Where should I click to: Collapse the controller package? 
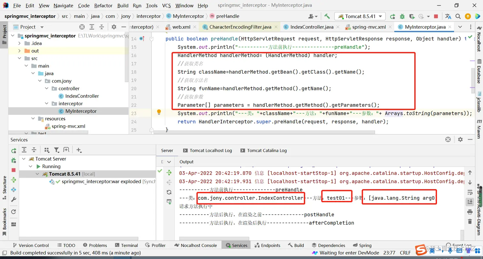(47, 89)
